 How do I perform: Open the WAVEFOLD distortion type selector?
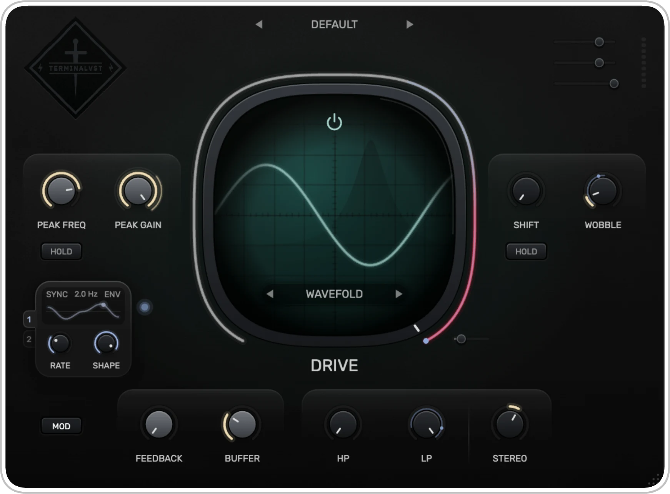pos(334,294)
